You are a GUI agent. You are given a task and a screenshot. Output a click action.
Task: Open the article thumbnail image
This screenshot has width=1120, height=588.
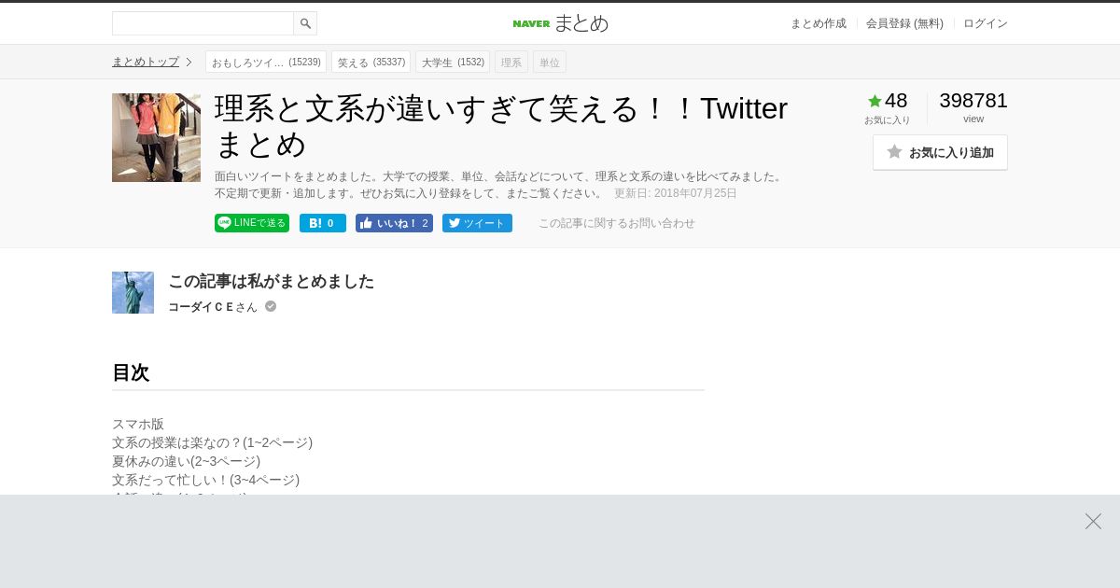coord(156,137)
